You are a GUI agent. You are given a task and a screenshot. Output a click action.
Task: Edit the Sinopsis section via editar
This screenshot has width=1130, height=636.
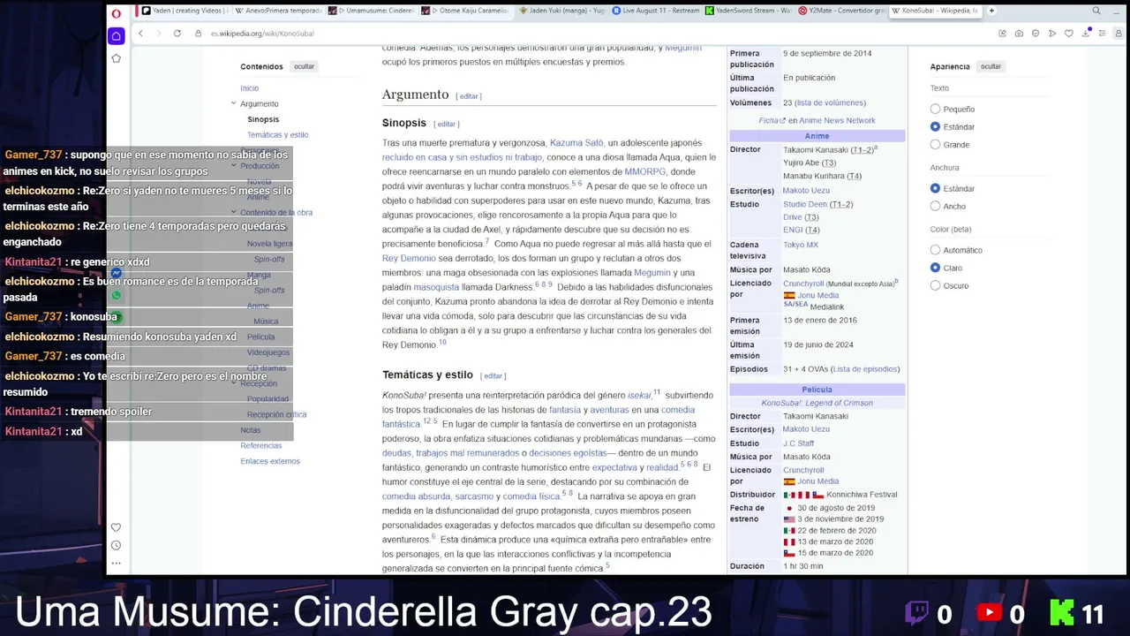pos(447,125)
